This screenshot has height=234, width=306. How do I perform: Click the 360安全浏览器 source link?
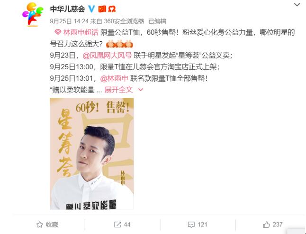[124, 21]
